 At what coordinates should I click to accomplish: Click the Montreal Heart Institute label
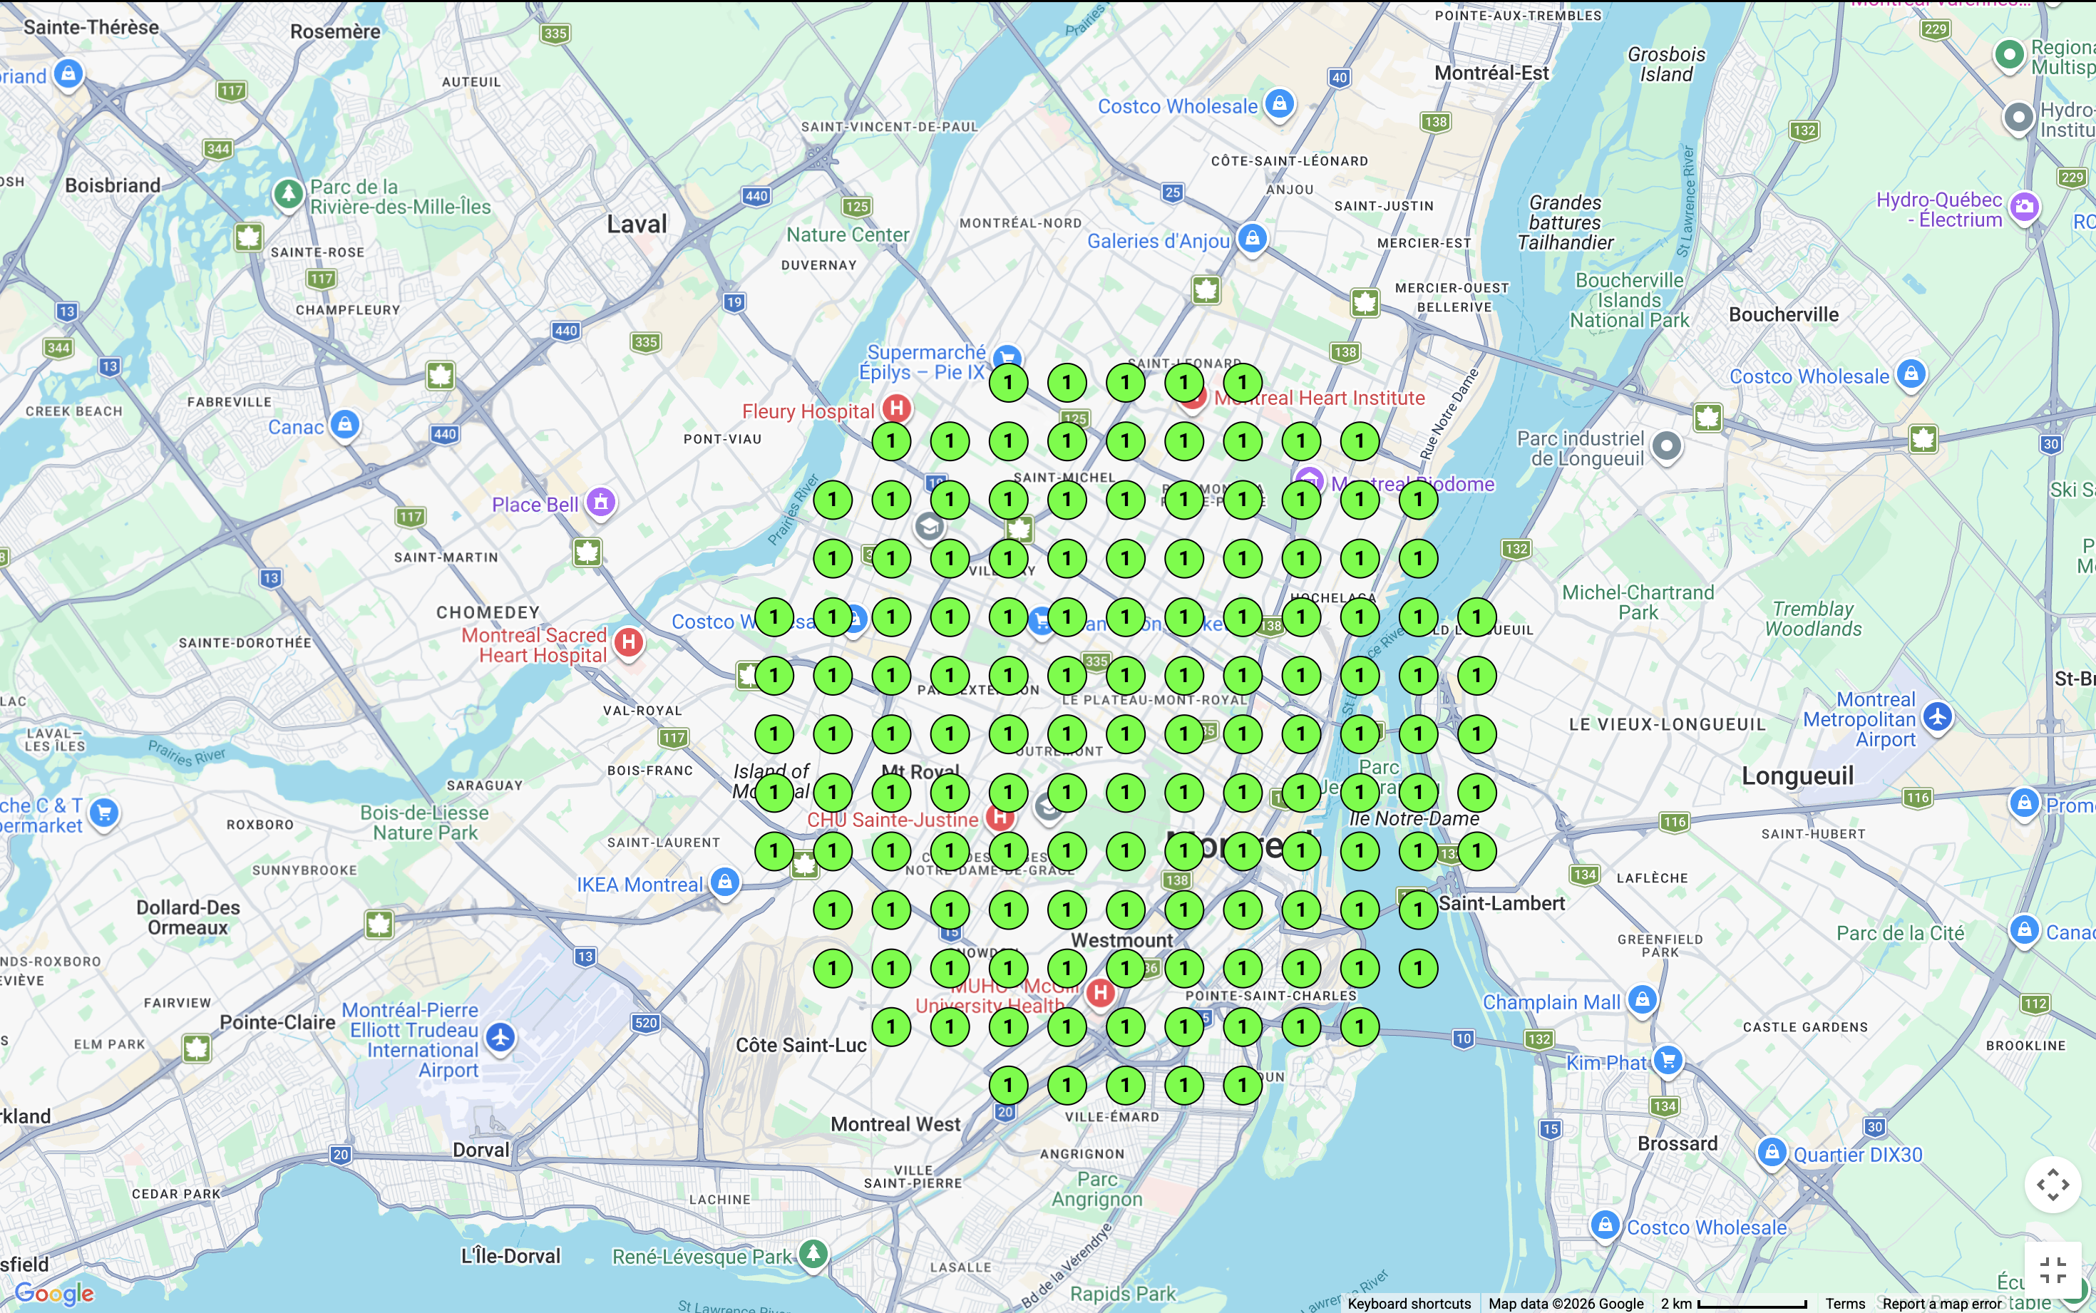(1320, 398)
